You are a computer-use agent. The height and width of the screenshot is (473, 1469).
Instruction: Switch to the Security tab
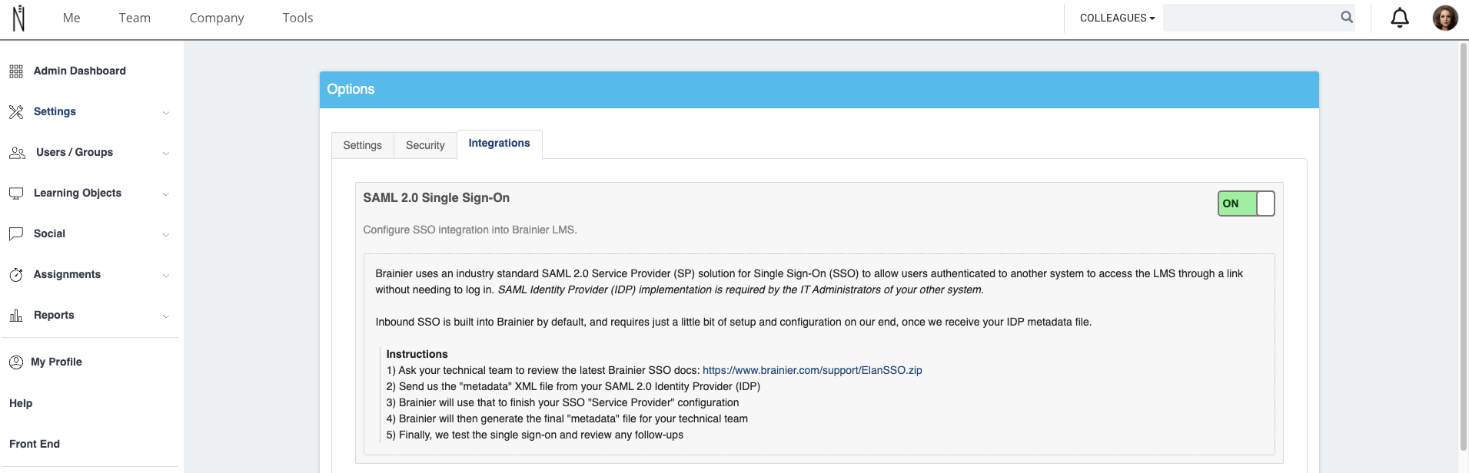425,145
